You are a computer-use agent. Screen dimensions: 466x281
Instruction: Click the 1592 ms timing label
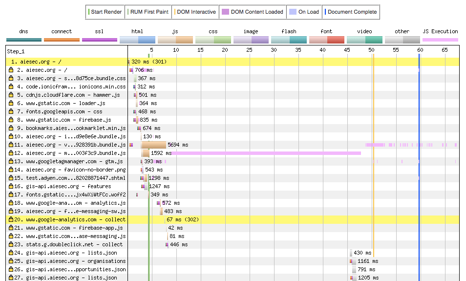161,153
